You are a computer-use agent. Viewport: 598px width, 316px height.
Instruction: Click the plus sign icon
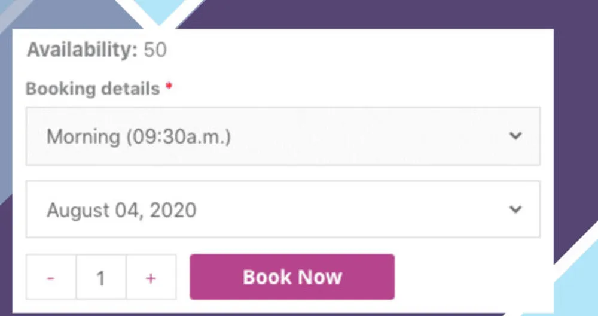pyautogui.click(x=151, y=278)
